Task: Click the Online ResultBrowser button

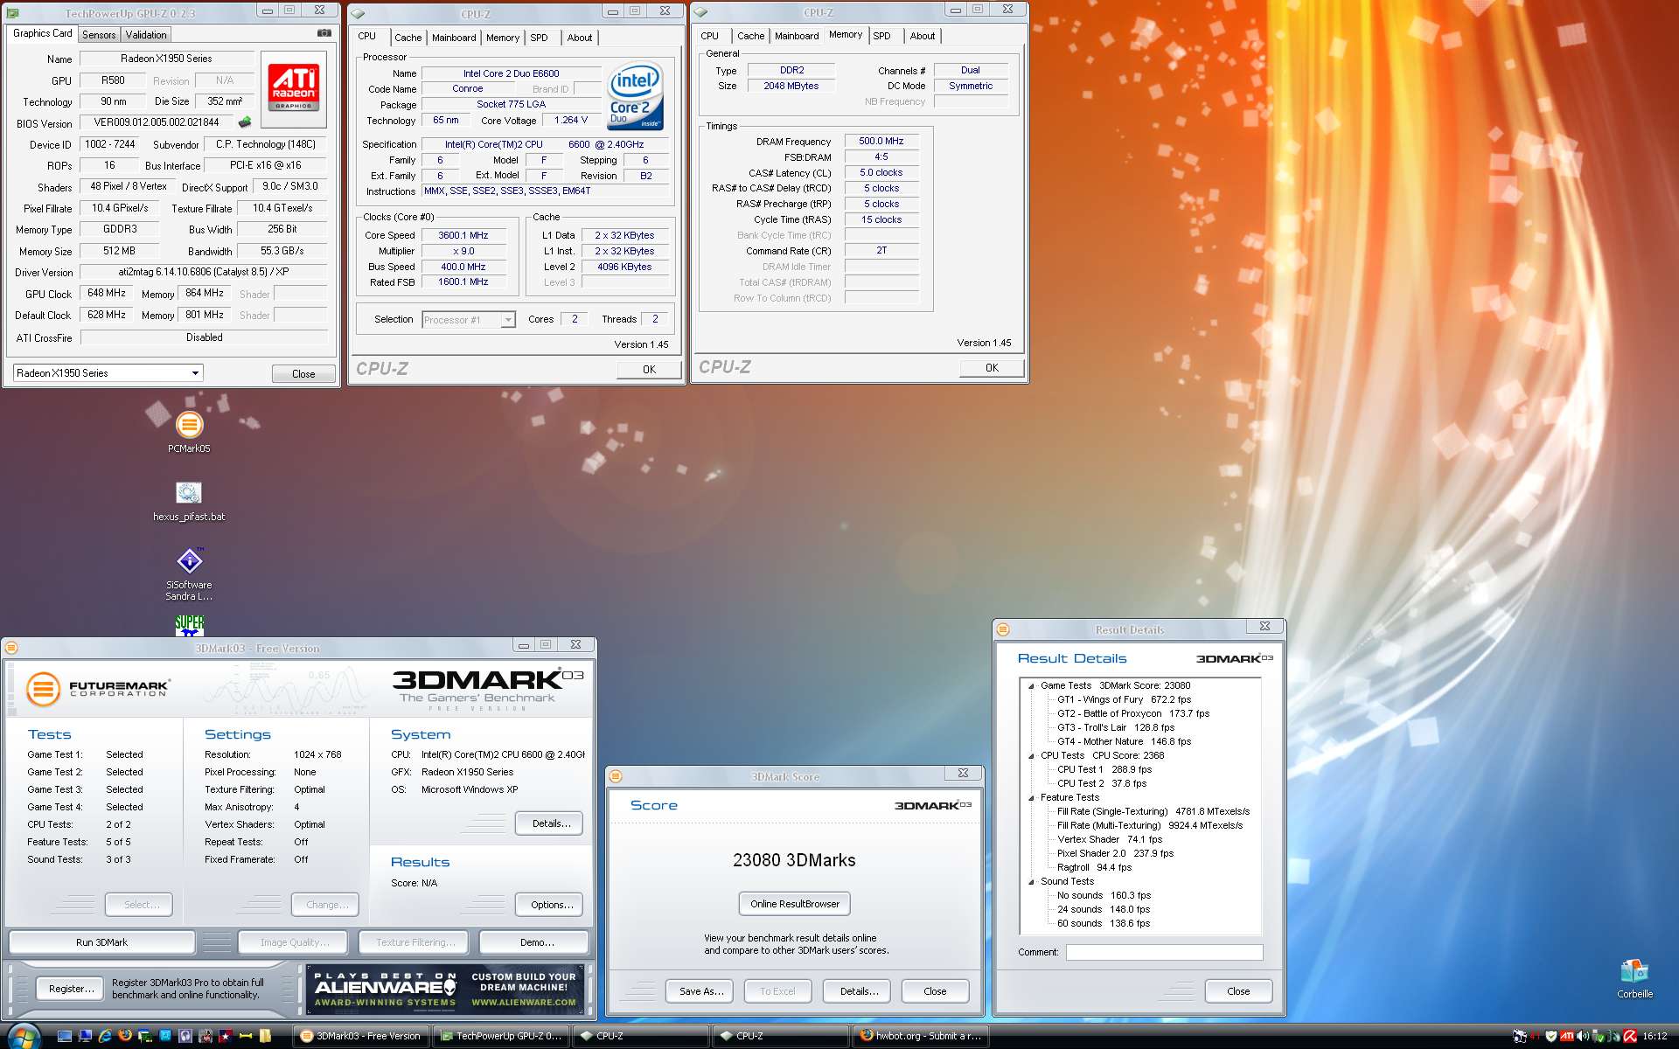Action: [x=794, y=904]
